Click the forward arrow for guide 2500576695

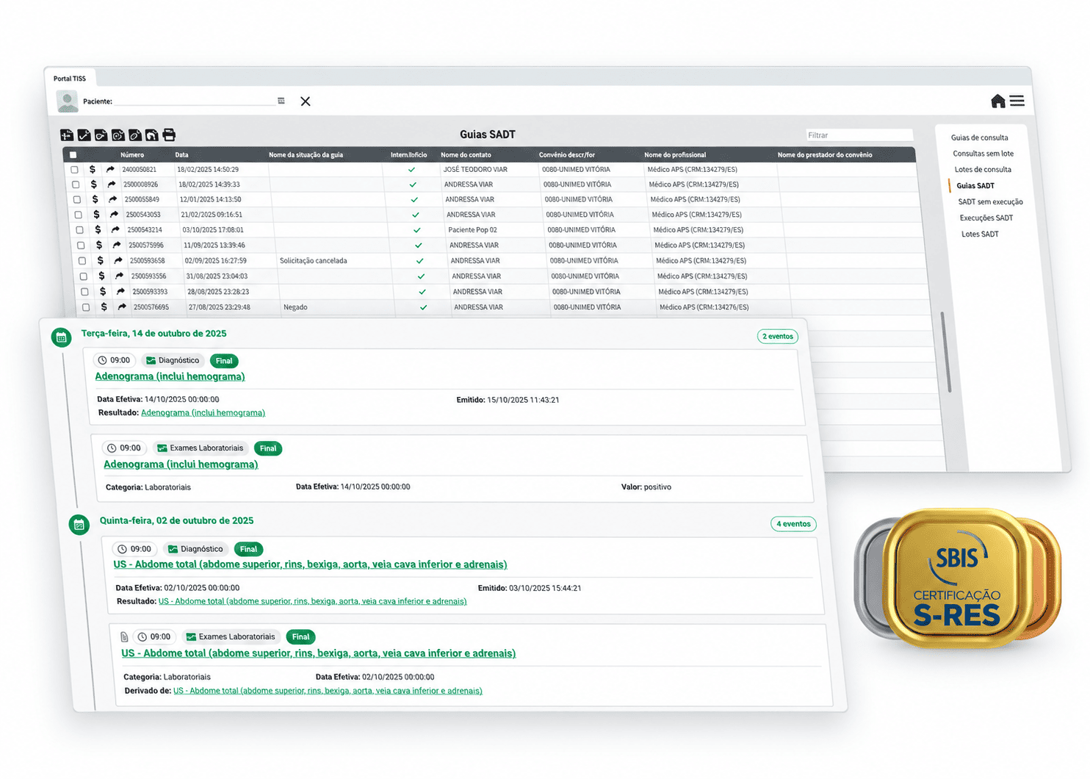(122, 307)
